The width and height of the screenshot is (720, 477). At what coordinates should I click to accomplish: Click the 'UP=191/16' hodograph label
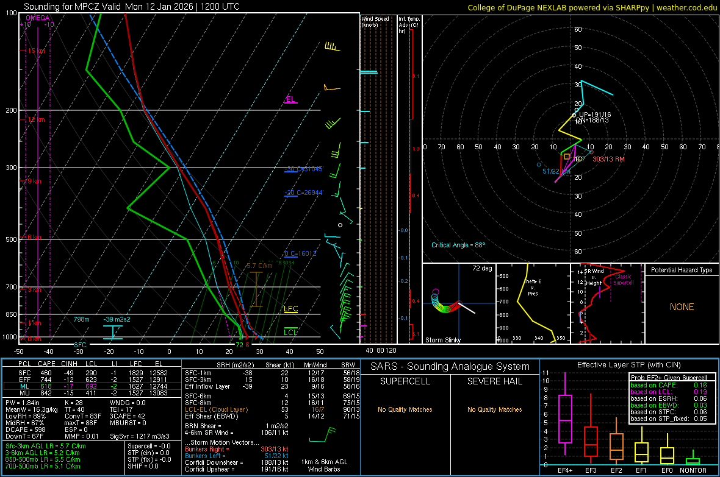(x=595, y=115)
